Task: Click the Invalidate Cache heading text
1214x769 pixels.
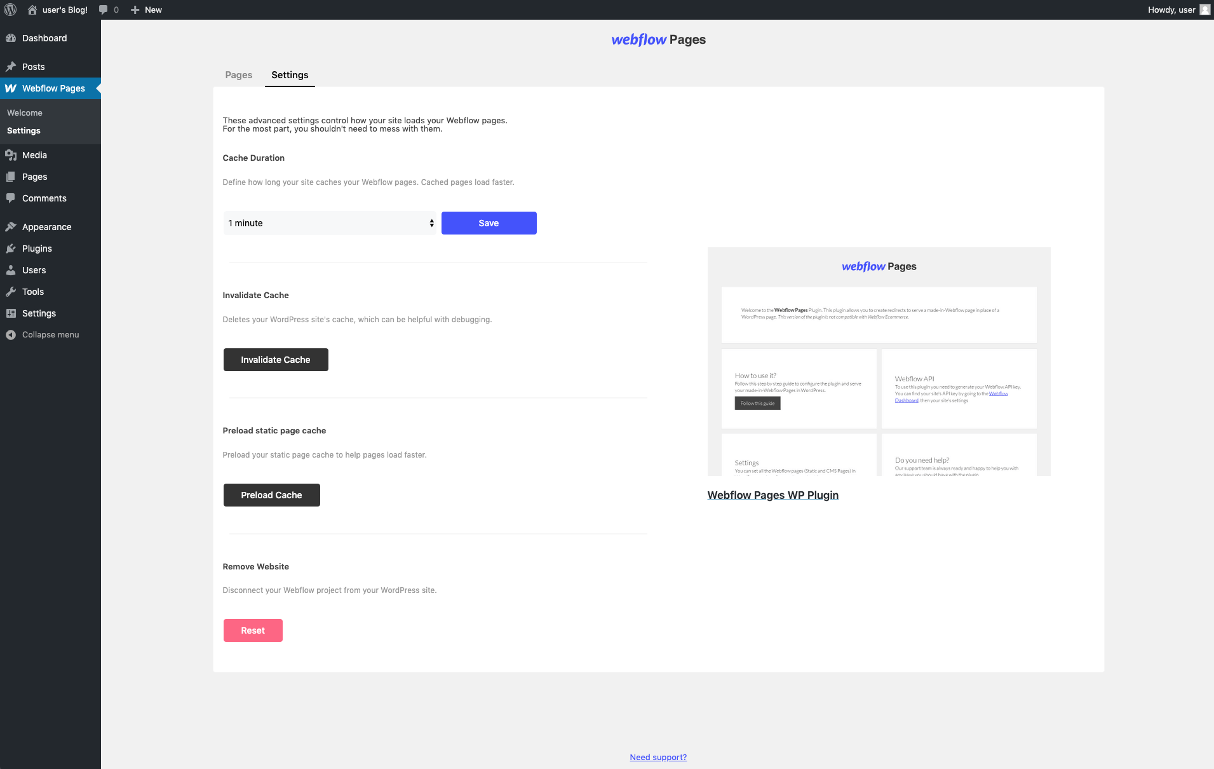Action: pyautogui.click(x=255, y=295)
